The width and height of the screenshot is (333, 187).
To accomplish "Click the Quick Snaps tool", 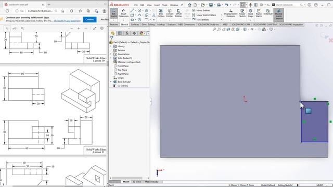I will (250, 13).
